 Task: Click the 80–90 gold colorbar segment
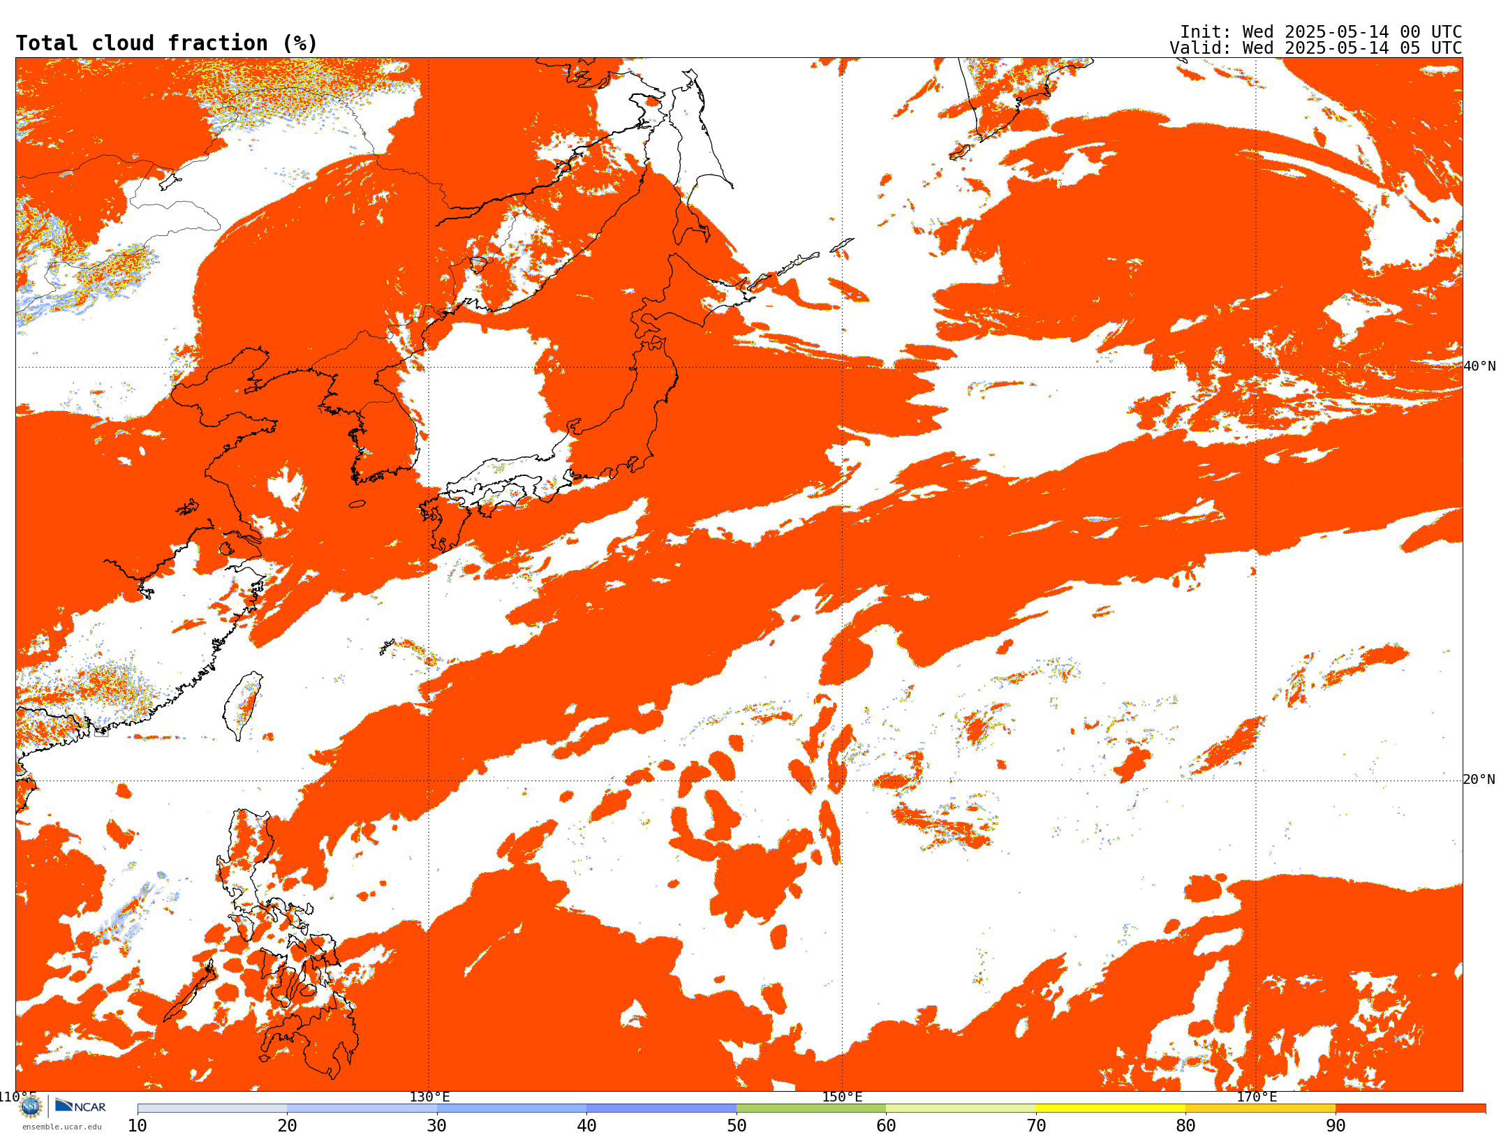[x=1260, y=1108]
